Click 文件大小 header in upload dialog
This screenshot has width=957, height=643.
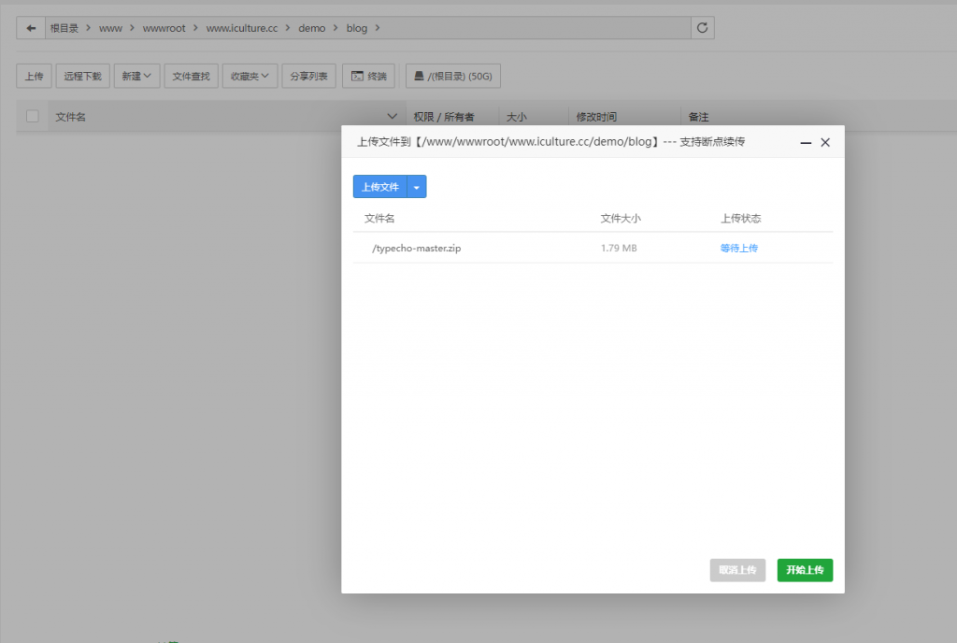coord(621,219)
